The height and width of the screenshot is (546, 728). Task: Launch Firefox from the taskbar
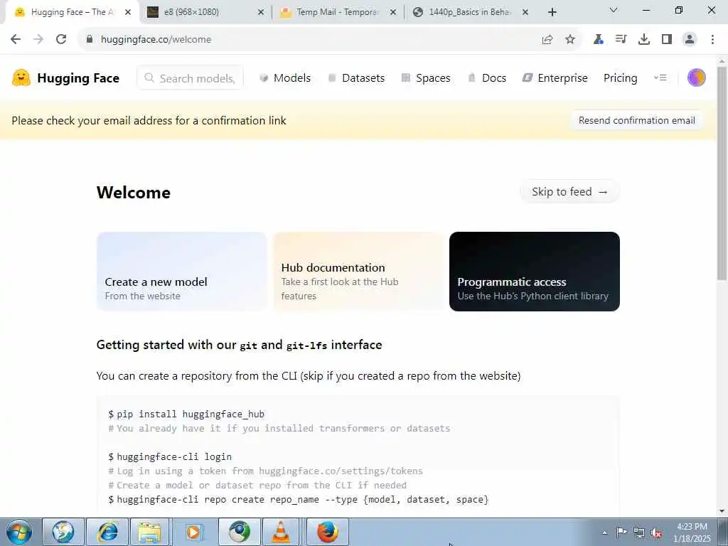pyautogui.click(x=327, y=532)
